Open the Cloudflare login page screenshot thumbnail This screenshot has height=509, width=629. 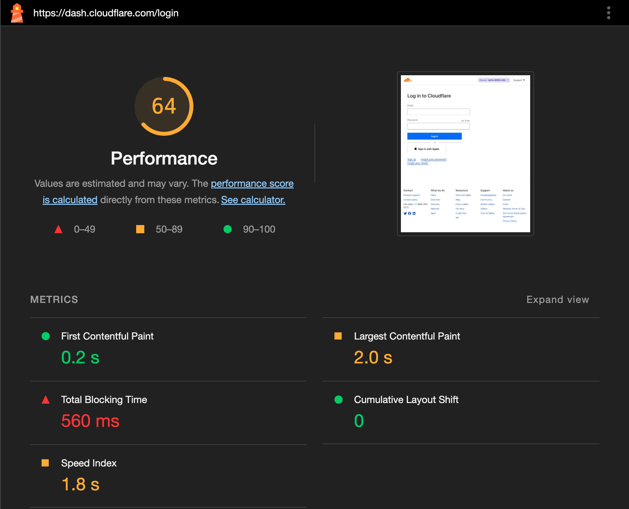pyautogui.click(x=465, y=154)
